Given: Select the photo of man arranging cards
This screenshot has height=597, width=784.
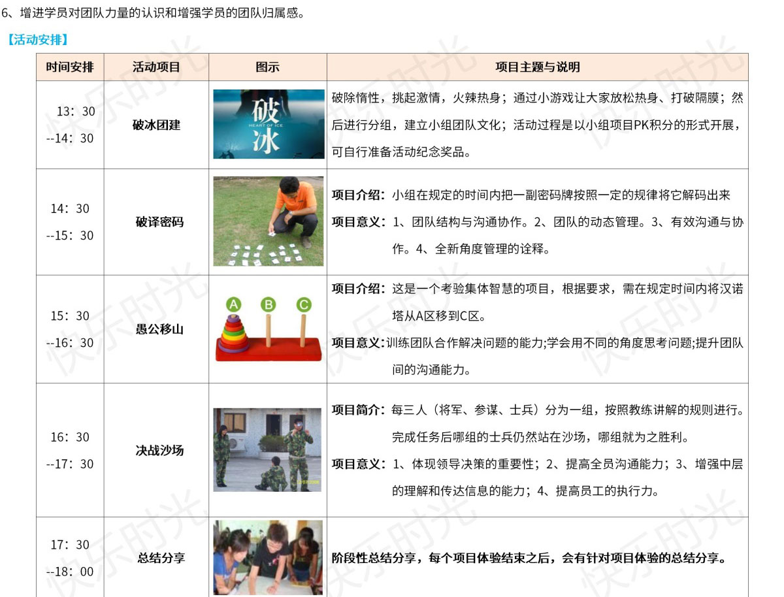Looking at the screenshot, I should click(269, 221).
